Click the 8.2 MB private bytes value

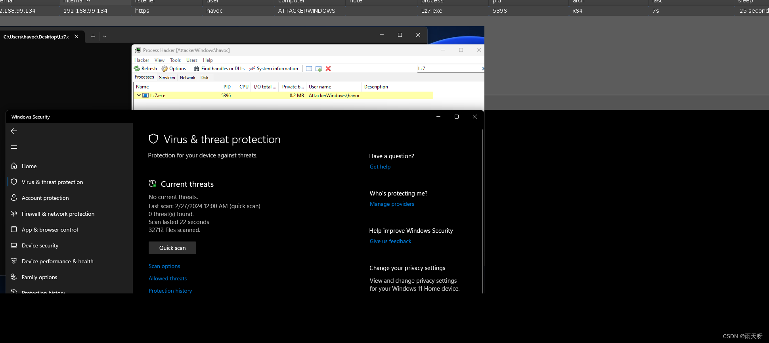click(297, 96)
